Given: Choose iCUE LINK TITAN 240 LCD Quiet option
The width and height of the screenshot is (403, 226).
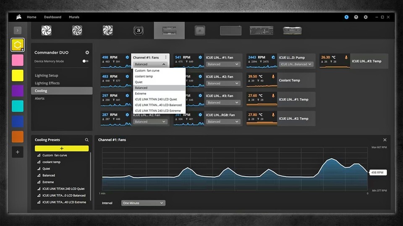Looking at the screenshot, I should (x=159, y=99).
